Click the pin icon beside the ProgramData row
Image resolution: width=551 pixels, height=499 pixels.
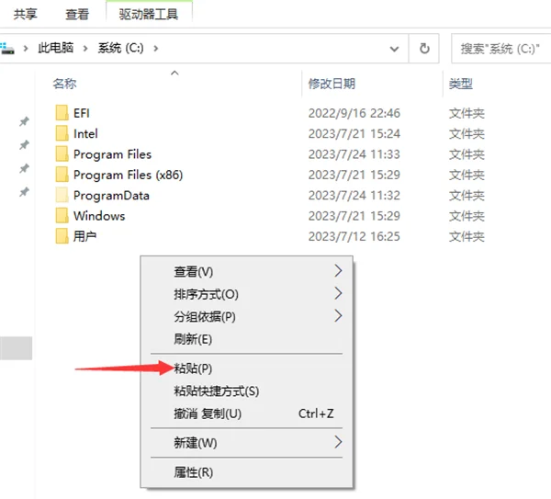24,192
